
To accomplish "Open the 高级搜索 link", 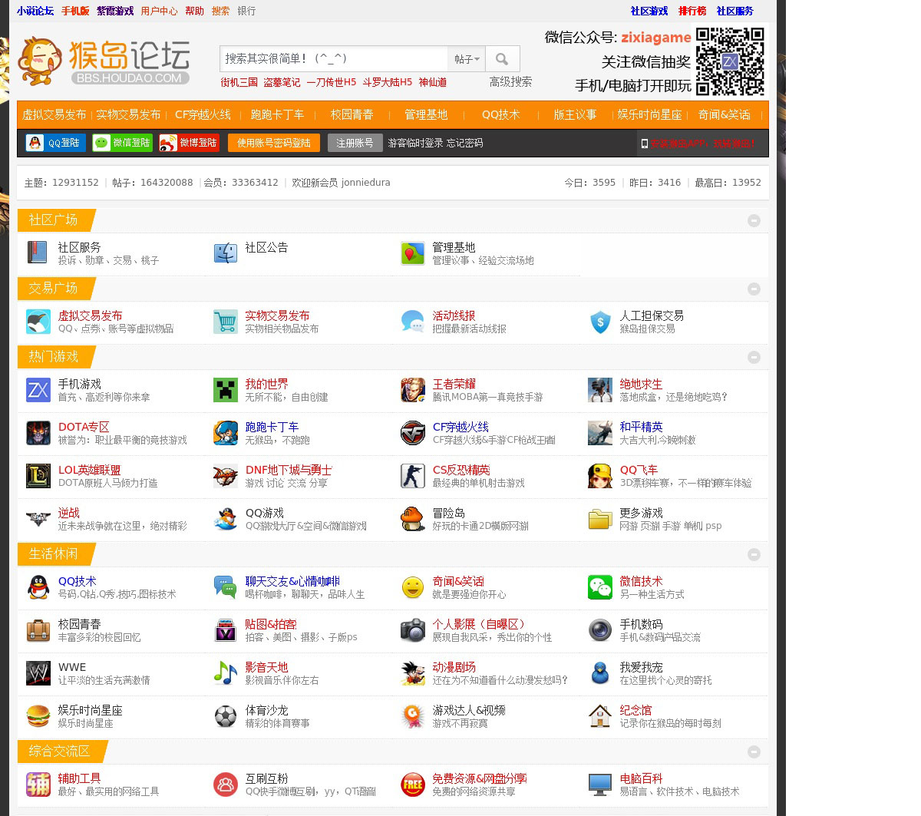I will click(x=510, y=81).
